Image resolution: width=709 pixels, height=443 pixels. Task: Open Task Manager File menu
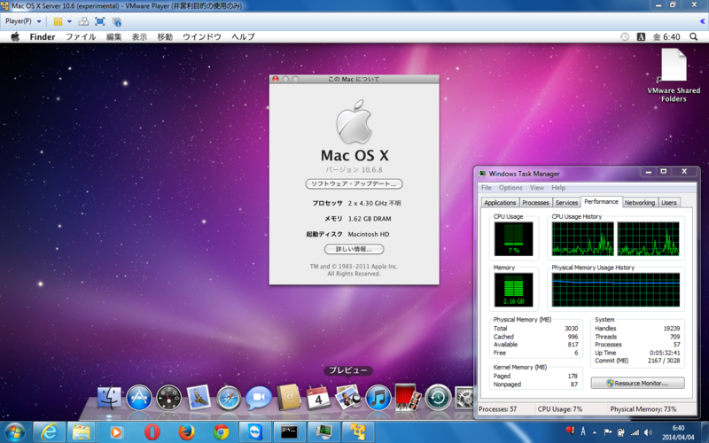486,188
